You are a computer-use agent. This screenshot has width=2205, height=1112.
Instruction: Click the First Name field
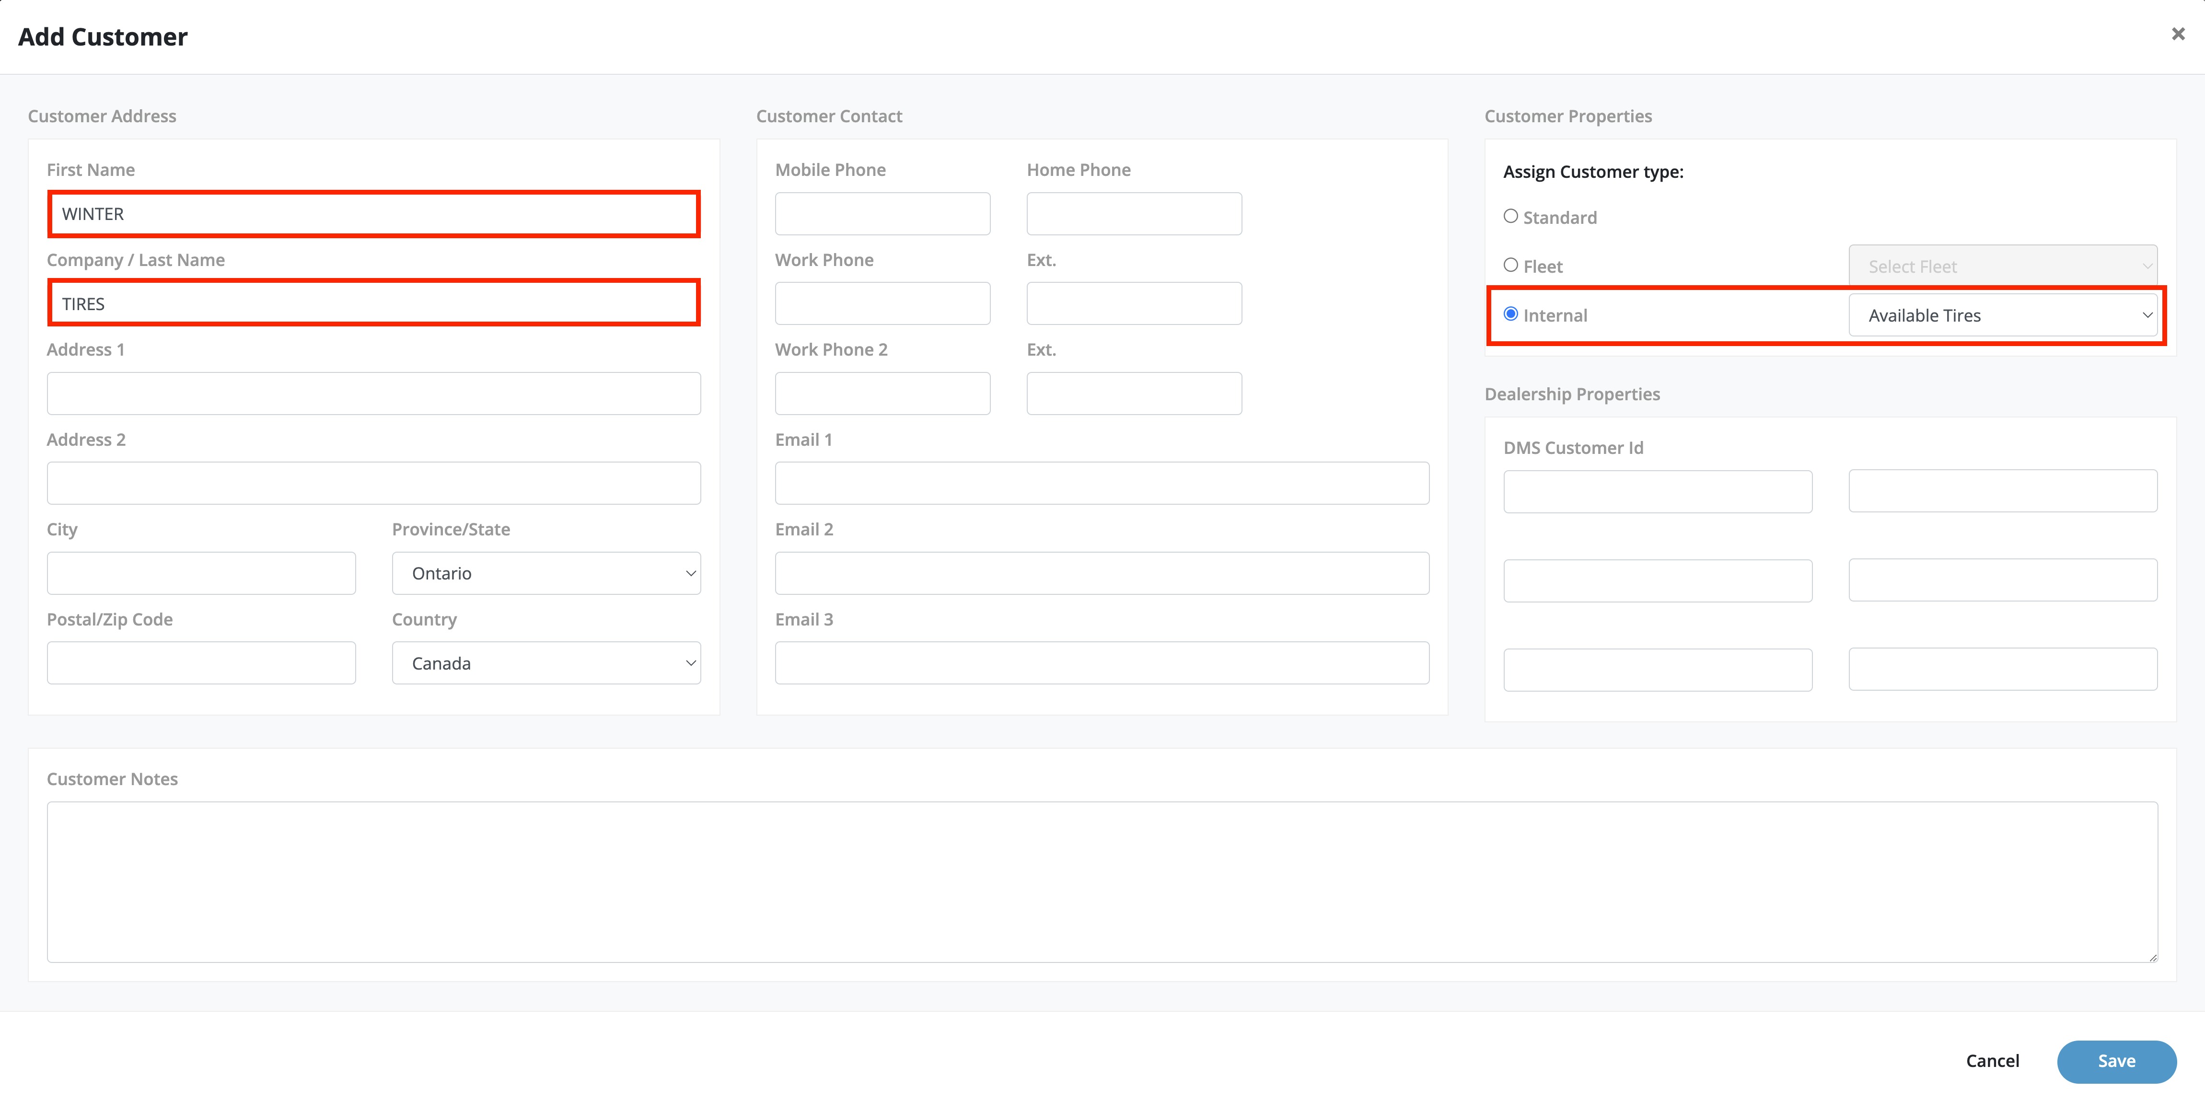click(x=374, y=214)
